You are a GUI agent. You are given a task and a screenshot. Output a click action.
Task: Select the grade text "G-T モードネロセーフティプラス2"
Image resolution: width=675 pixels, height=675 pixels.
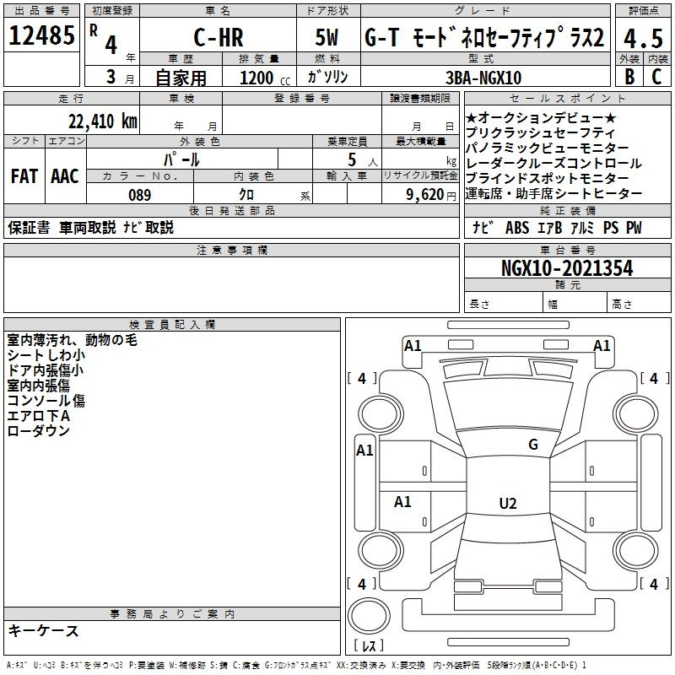tap(484, 37)
